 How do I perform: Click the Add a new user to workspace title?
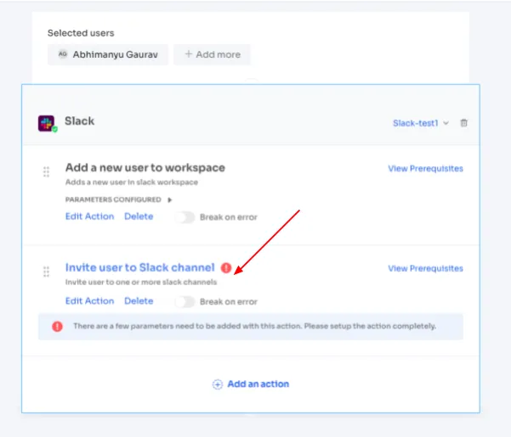(x=145, y=168)
